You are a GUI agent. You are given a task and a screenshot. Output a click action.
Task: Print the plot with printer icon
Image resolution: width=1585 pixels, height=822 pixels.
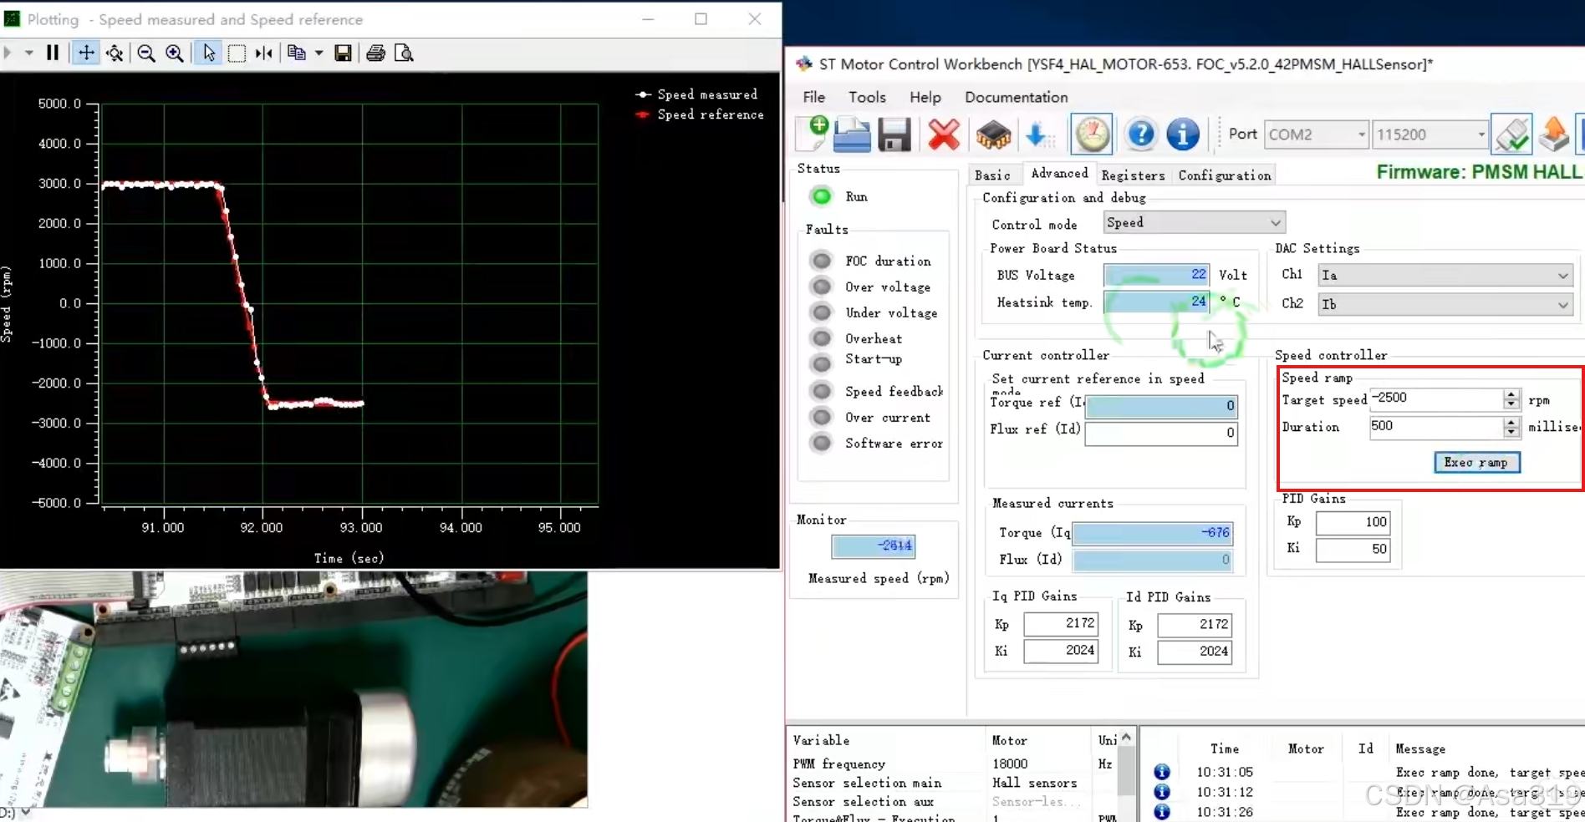click(376, 53)
